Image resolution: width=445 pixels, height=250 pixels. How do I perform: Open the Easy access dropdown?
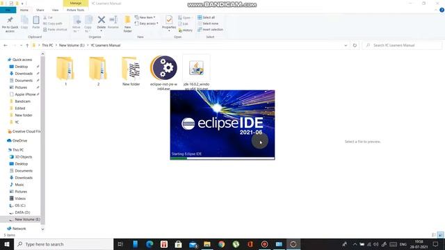[147, 24]
